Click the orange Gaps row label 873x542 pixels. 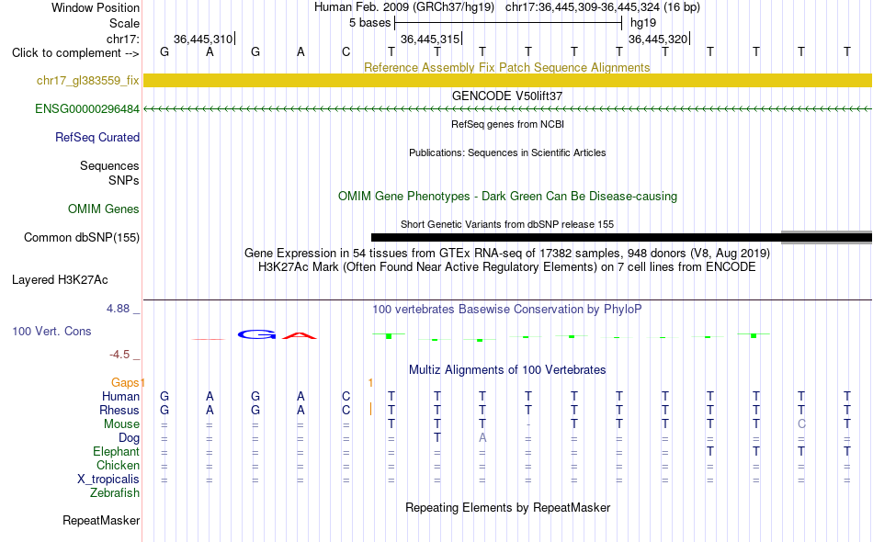pyautogui.click(x=125, y=382)
